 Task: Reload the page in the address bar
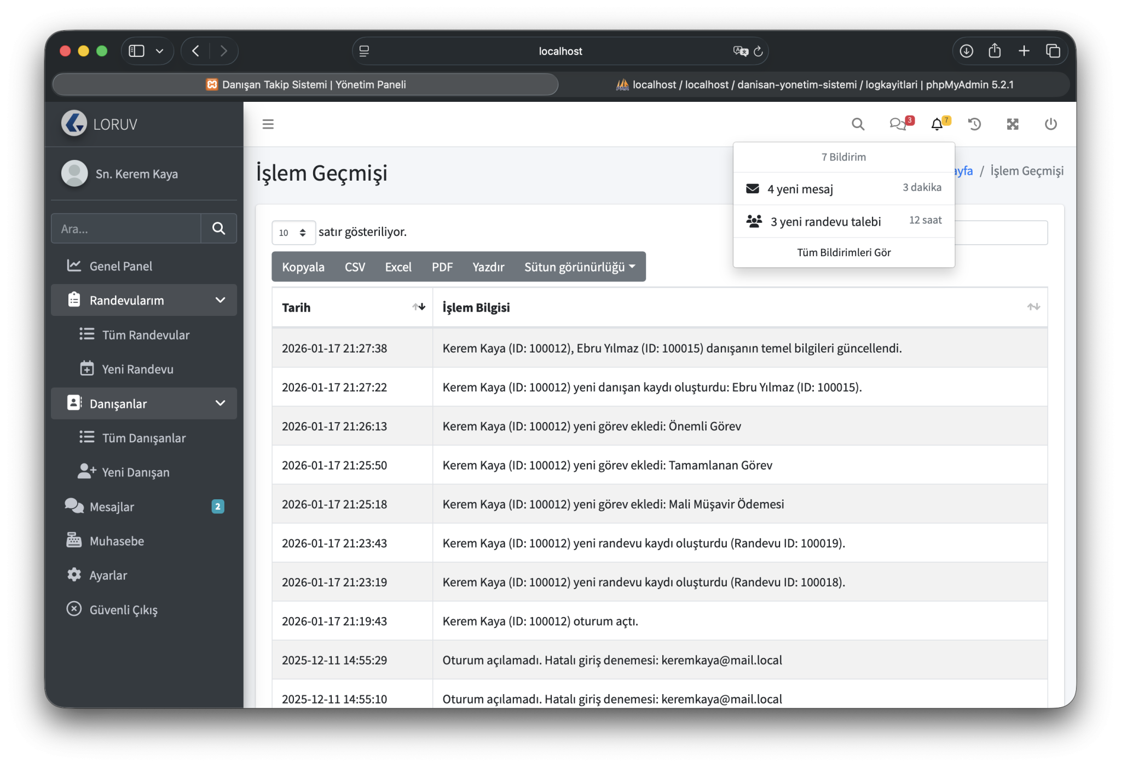758,51
